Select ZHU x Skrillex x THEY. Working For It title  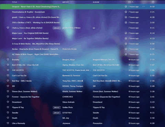pos(36,22)
